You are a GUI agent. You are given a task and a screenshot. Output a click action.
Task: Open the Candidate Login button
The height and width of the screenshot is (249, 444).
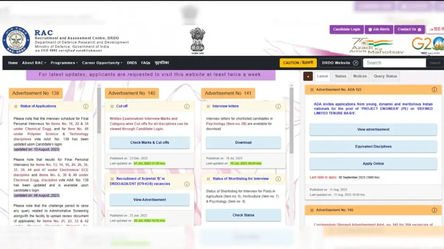pyautogui.click(x=347, y=29)
